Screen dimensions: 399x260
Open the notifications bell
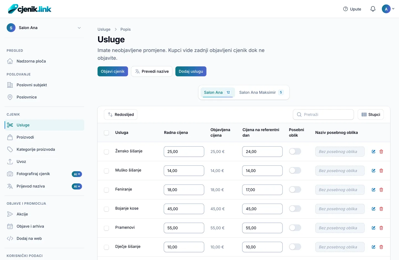373,9
